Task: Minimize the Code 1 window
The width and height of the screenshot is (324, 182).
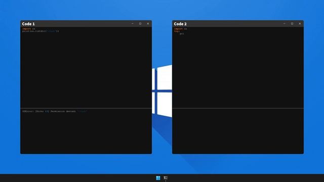Action: [x=133, y=24]
